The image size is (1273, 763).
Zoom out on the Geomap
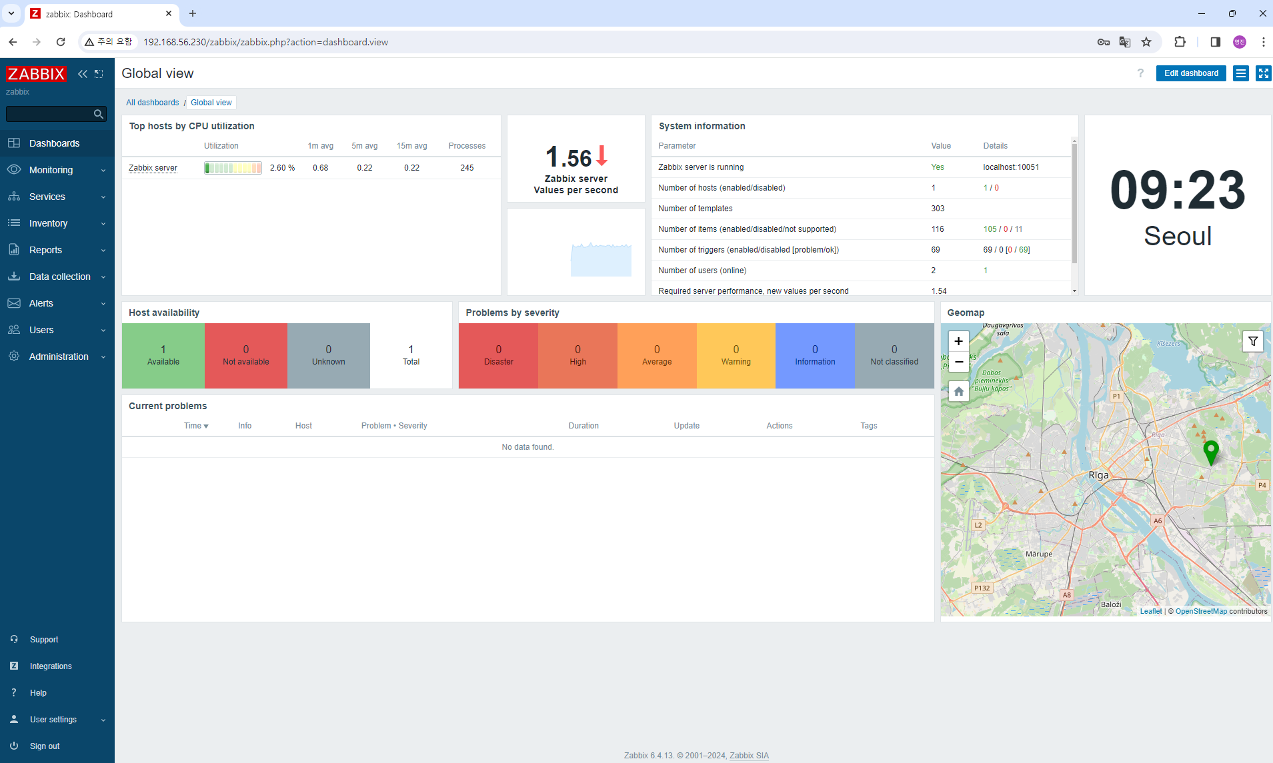(x=958, y=362)
